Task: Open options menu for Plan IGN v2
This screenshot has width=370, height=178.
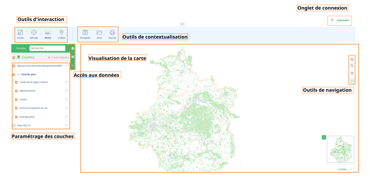Action: (67, 125)
